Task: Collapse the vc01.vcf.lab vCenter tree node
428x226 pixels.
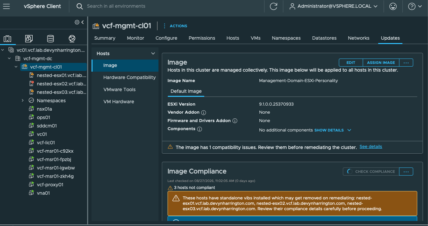Action: [3, 50]
